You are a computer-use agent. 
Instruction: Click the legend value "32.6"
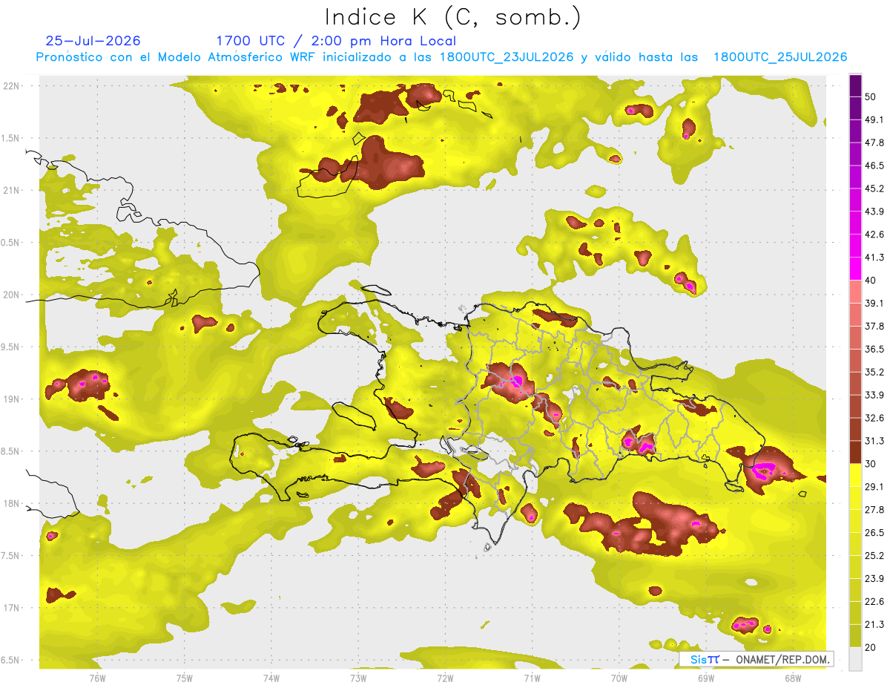(874, 418)
